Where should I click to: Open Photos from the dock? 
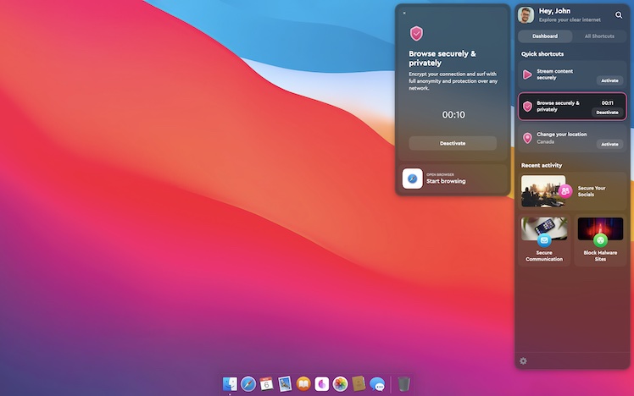coord(340,384)
